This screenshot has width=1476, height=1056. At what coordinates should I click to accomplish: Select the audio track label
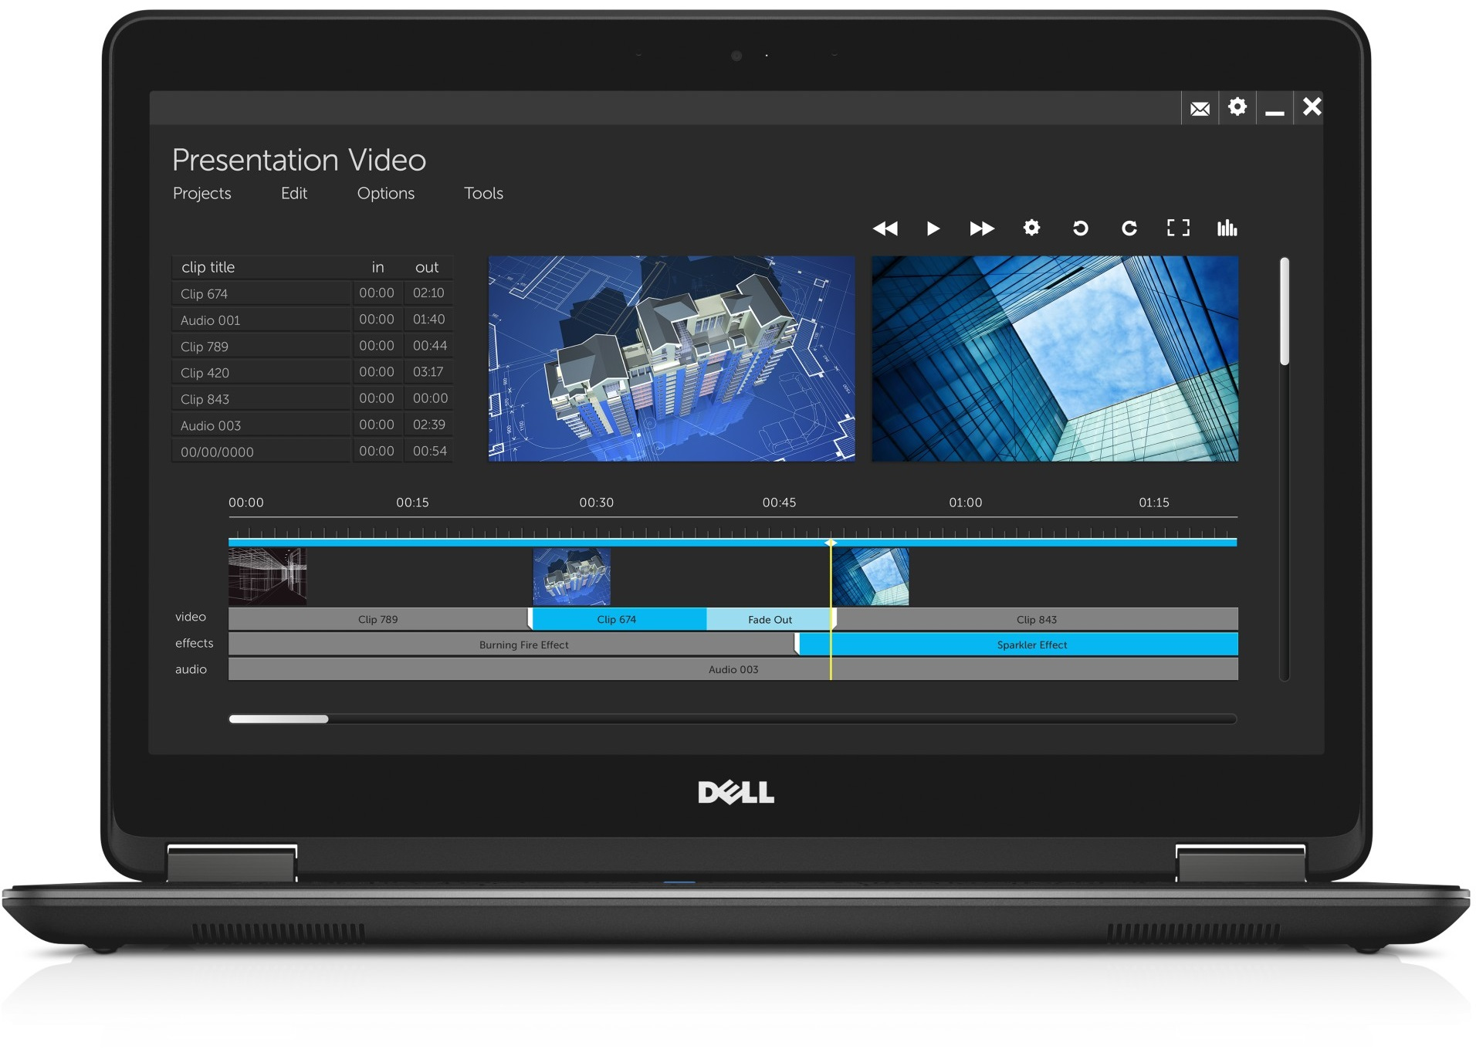[191, 669]
